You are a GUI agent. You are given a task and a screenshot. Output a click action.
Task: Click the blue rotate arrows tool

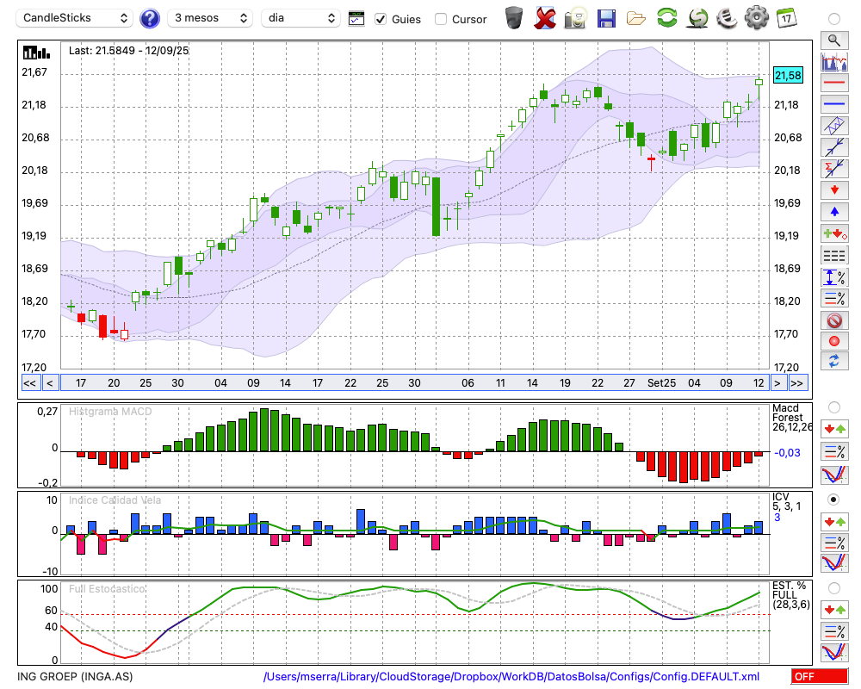pyautogui.click(x=834, y=362)
